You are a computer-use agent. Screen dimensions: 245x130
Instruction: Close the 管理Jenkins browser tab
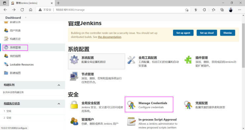tap(52, 3)
